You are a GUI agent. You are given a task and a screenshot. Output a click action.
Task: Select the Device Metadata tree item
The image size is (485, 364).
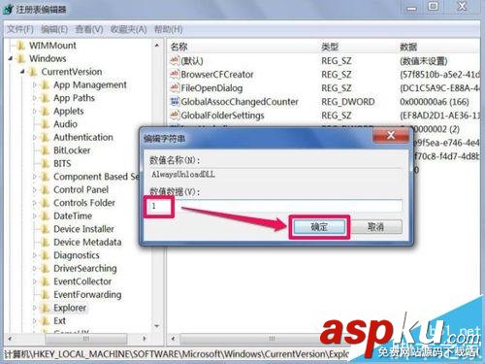click(x=87, y=243)
